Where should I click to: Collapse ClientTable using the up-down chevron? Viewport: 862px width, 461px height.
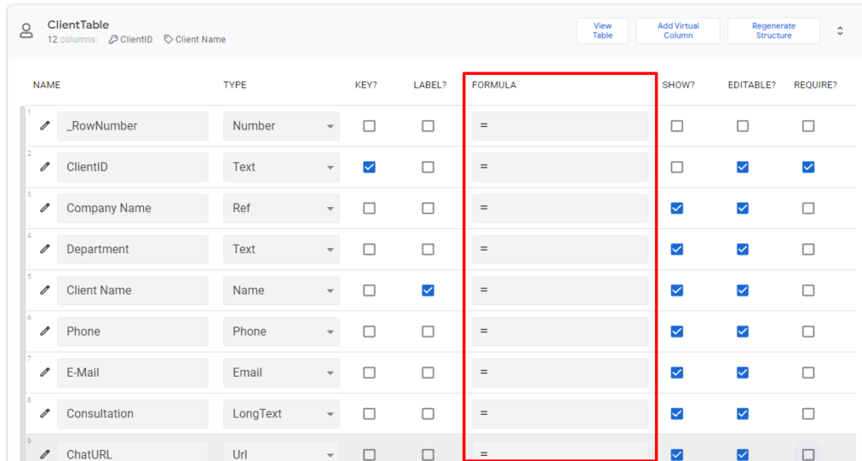coord(839,31)
